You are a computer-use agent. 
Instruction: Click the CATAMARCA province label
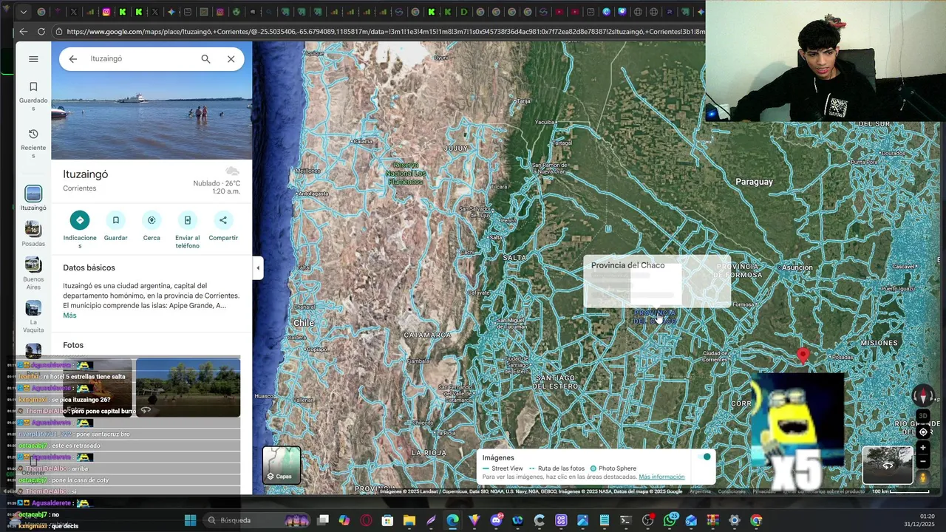(x=427, y=335)
